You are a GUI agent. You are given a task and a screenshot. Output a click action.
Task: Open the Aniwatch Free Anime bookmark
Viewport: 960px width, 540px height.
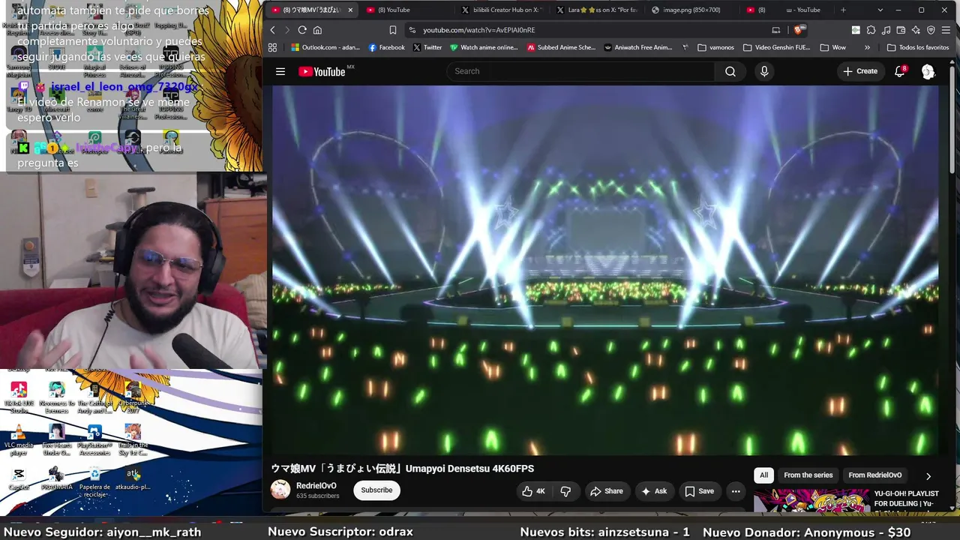[638, 47]
